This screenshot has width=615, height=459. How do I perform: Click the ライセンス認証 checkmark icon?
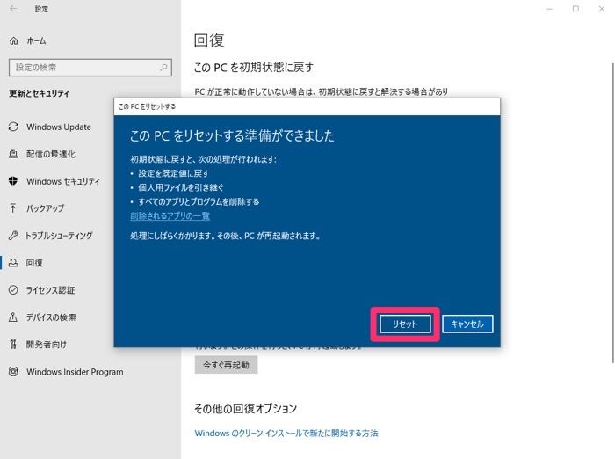[x=13, y=290]
